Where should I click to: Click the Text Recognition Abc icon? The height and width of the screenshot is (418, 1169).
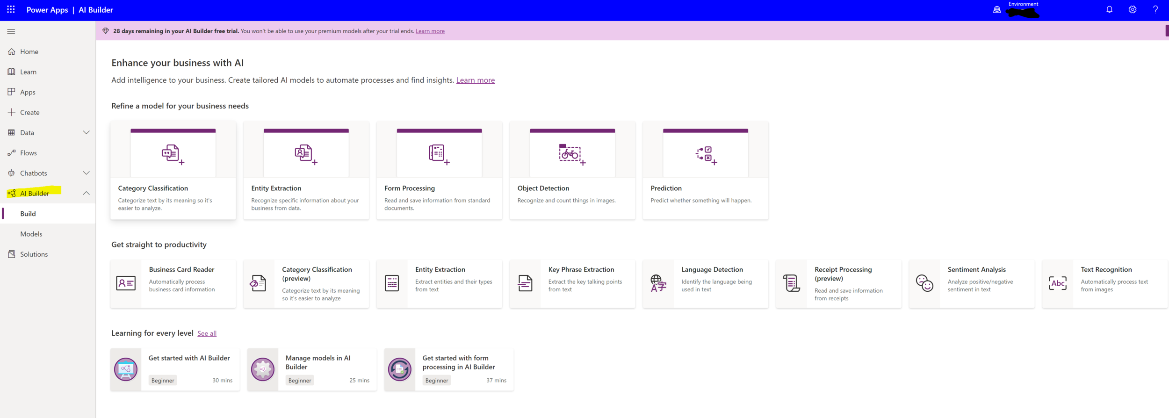coord(1058,283)
